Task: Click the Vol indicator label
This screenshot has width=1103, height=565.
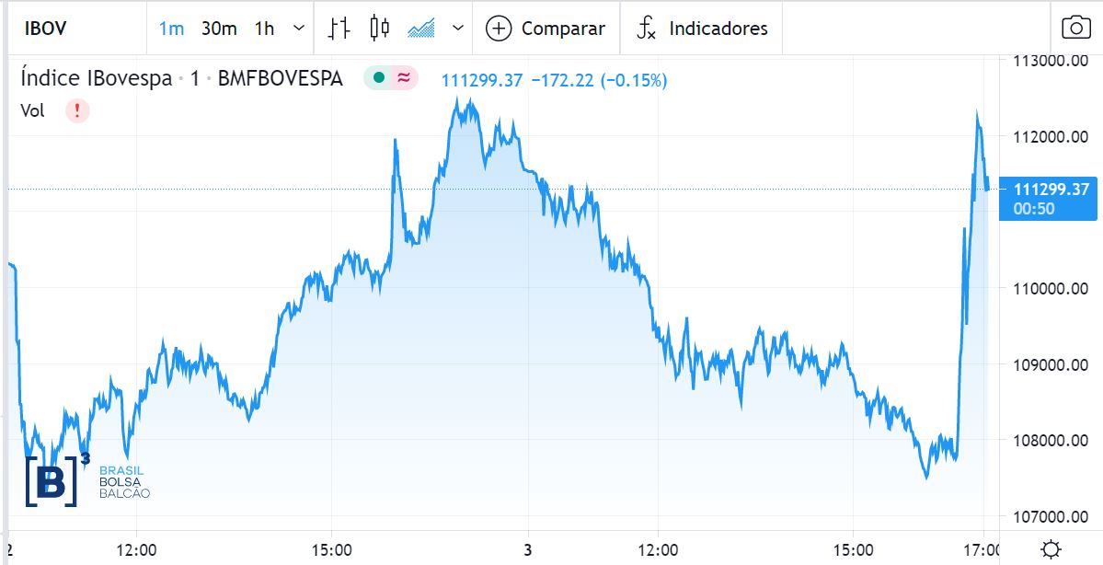Action: (32, 111)
